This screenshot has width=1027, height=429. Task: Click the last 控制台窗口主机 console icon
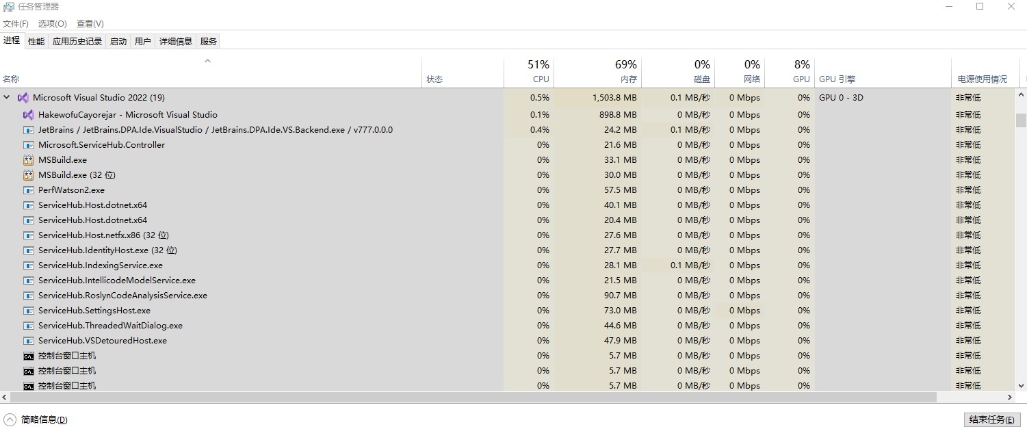click(x=28, y=386)
